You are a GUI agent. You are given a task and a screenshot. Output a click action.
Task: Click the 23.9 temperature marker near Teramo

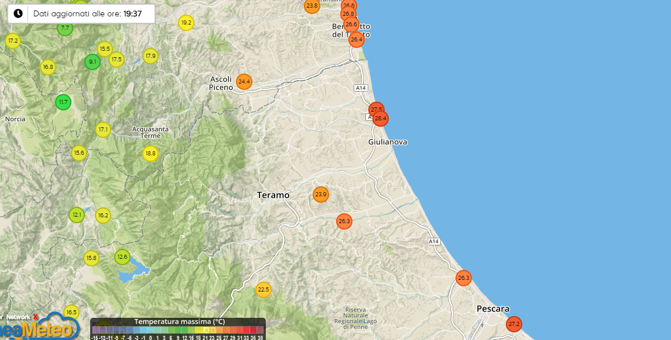coord(320,195)
